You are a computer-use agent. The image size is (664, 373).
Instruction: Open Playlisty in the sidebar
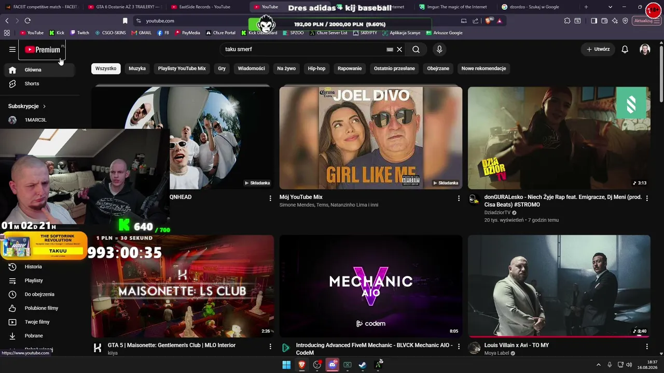point(40,281)
